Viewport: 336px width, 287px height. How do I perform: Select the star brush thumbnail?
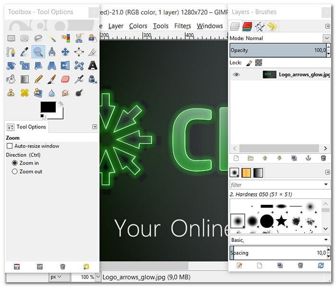pos(281,221)
